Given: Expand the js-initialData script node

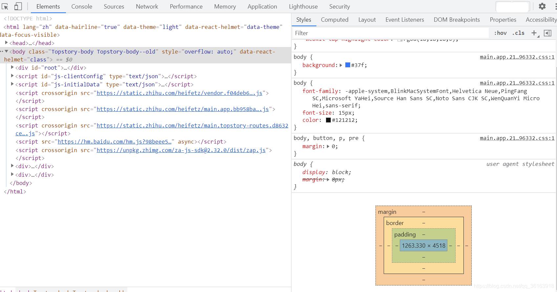Looking at the screenshot, I should (12, 84).
